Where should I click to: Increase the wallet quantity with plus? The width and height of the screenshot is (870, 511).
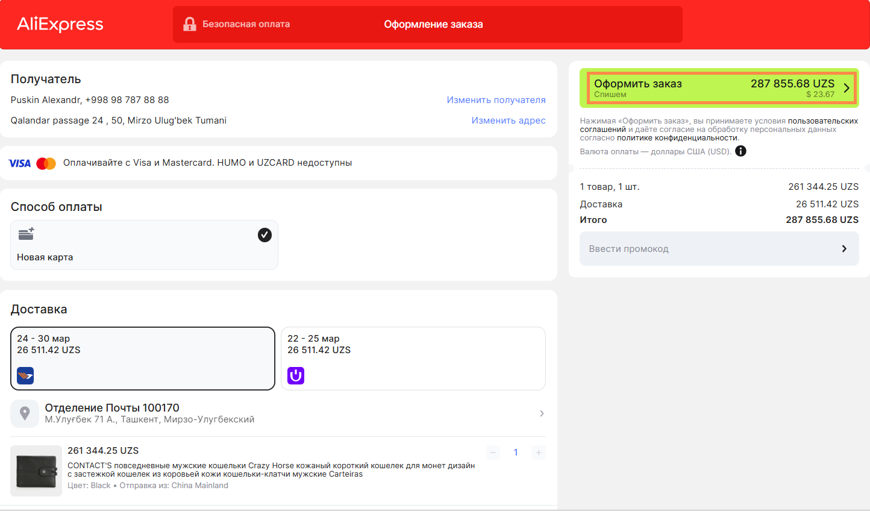tap(538, 453)
